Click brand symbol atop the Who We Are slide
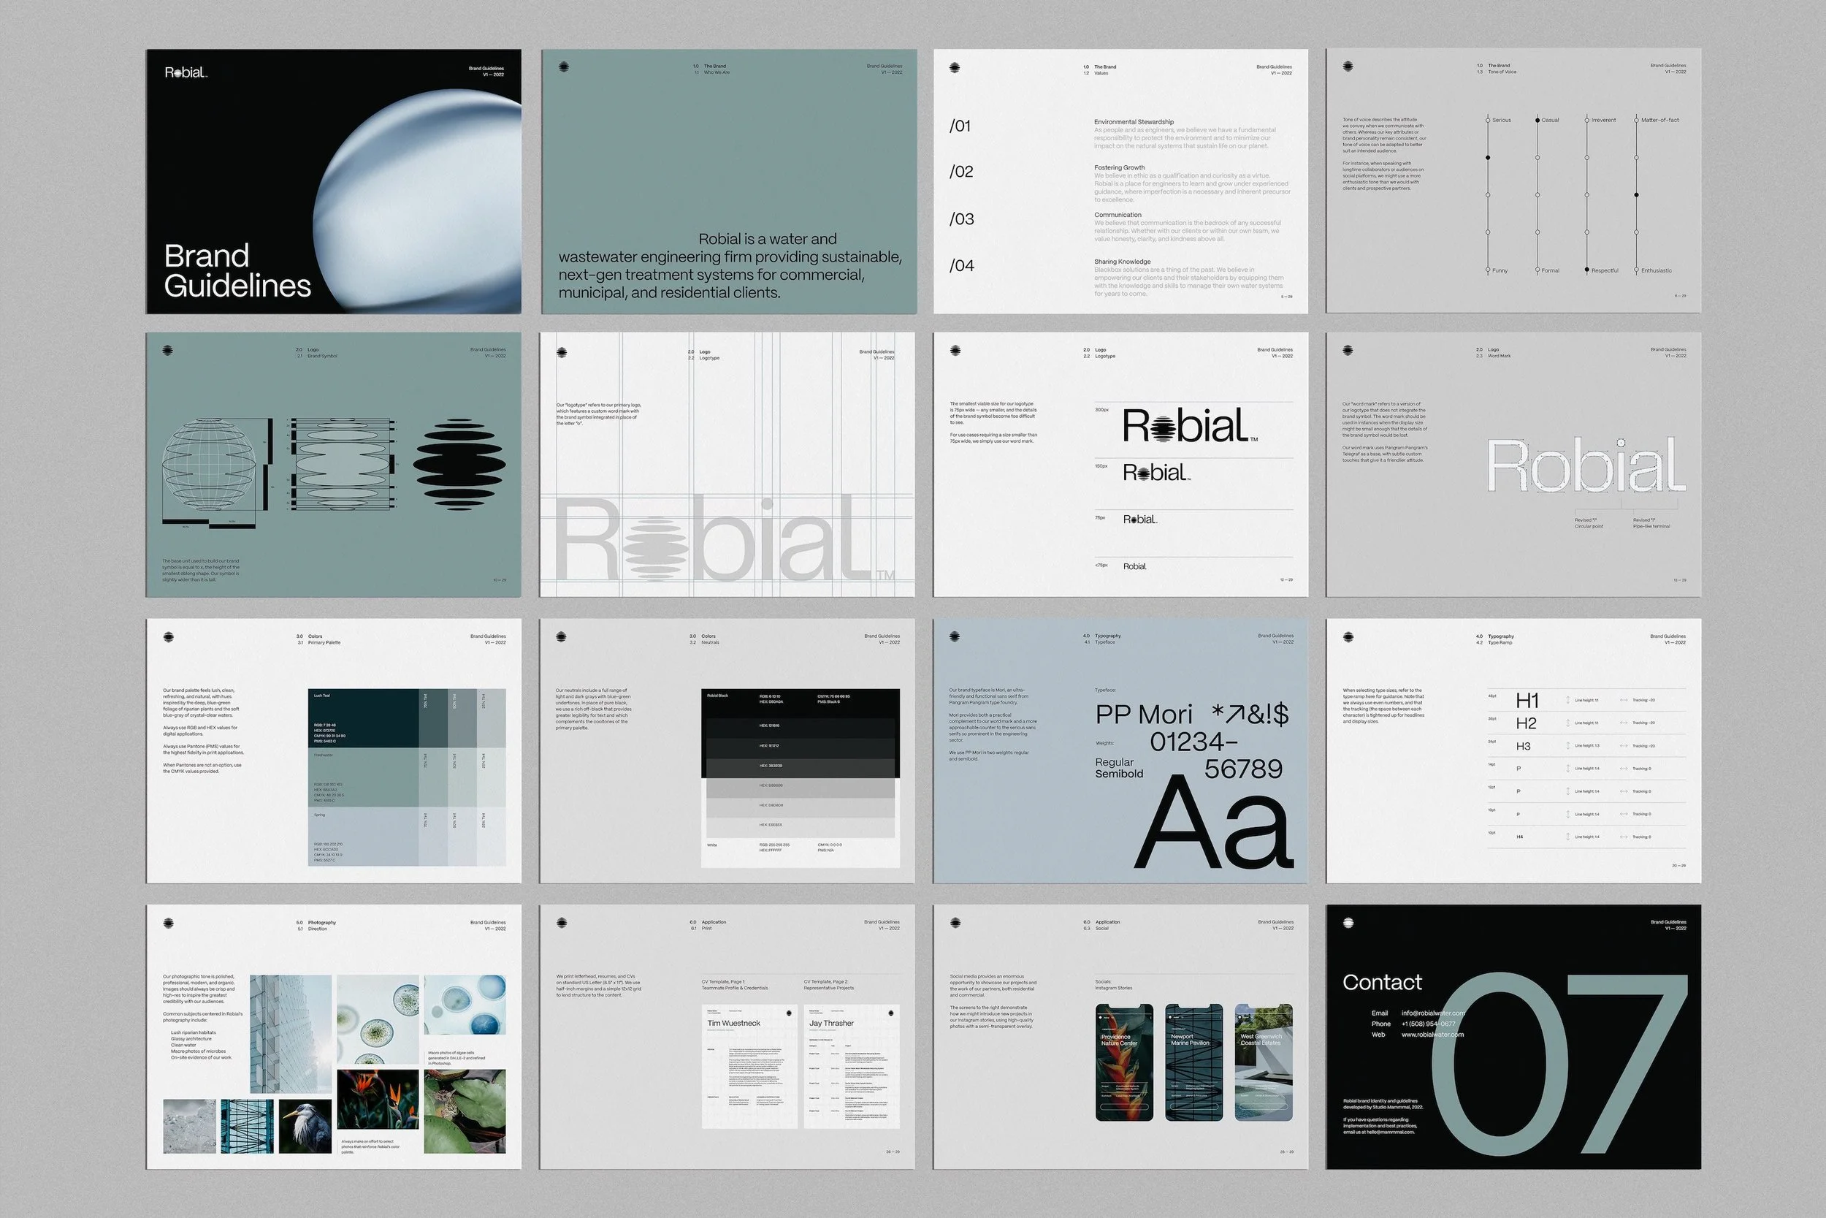 tap(564, 66)
